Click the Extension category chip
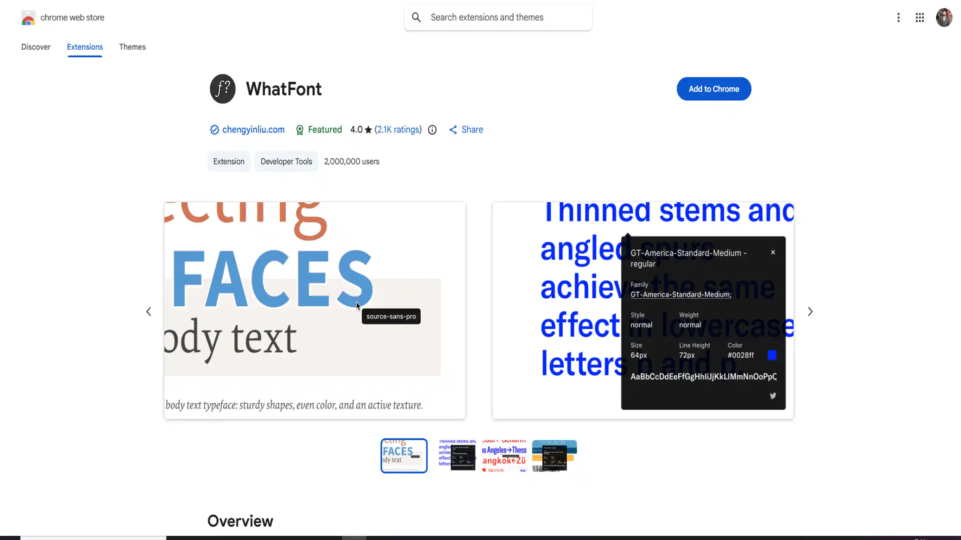961x540 pixels. point(229,162)
